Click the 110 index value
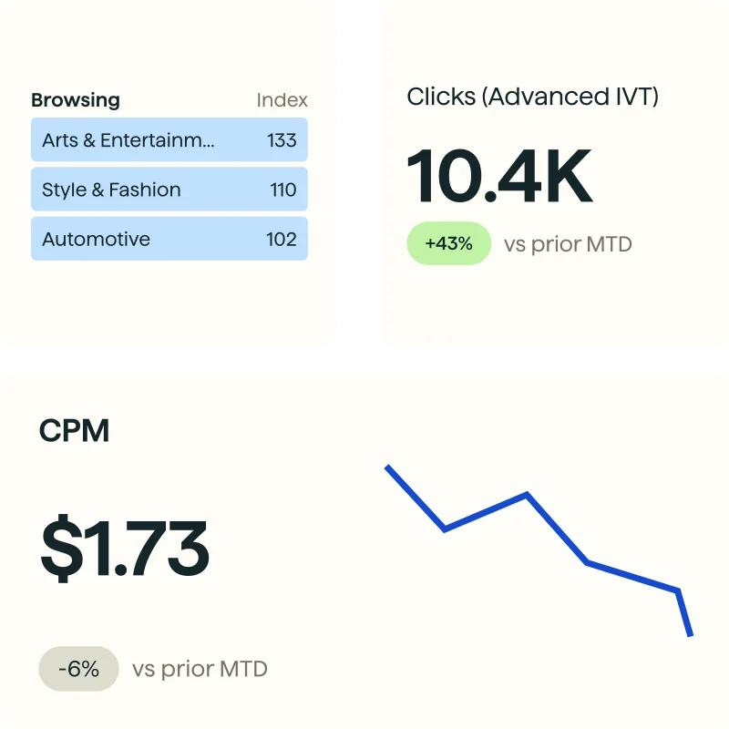729x729 pixels. (282, 190)
